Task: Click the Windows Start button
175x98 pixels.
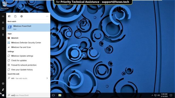Action: click(3, 95)
